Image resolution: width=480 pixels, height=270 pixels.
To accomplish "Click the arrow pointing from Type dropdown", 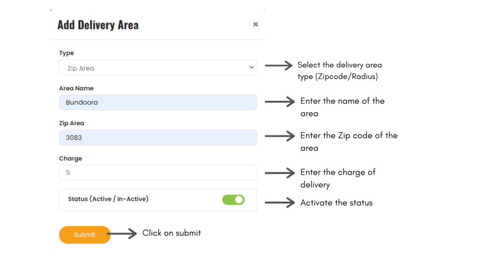I will pyautogui.click(x=279, y=66).
